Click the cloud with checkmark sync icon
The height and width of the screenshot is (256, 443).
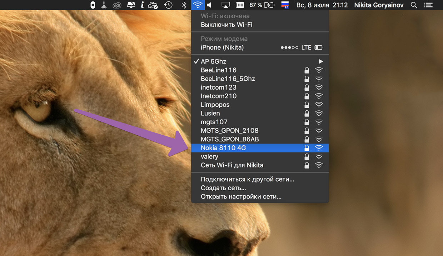pos(153,5)
